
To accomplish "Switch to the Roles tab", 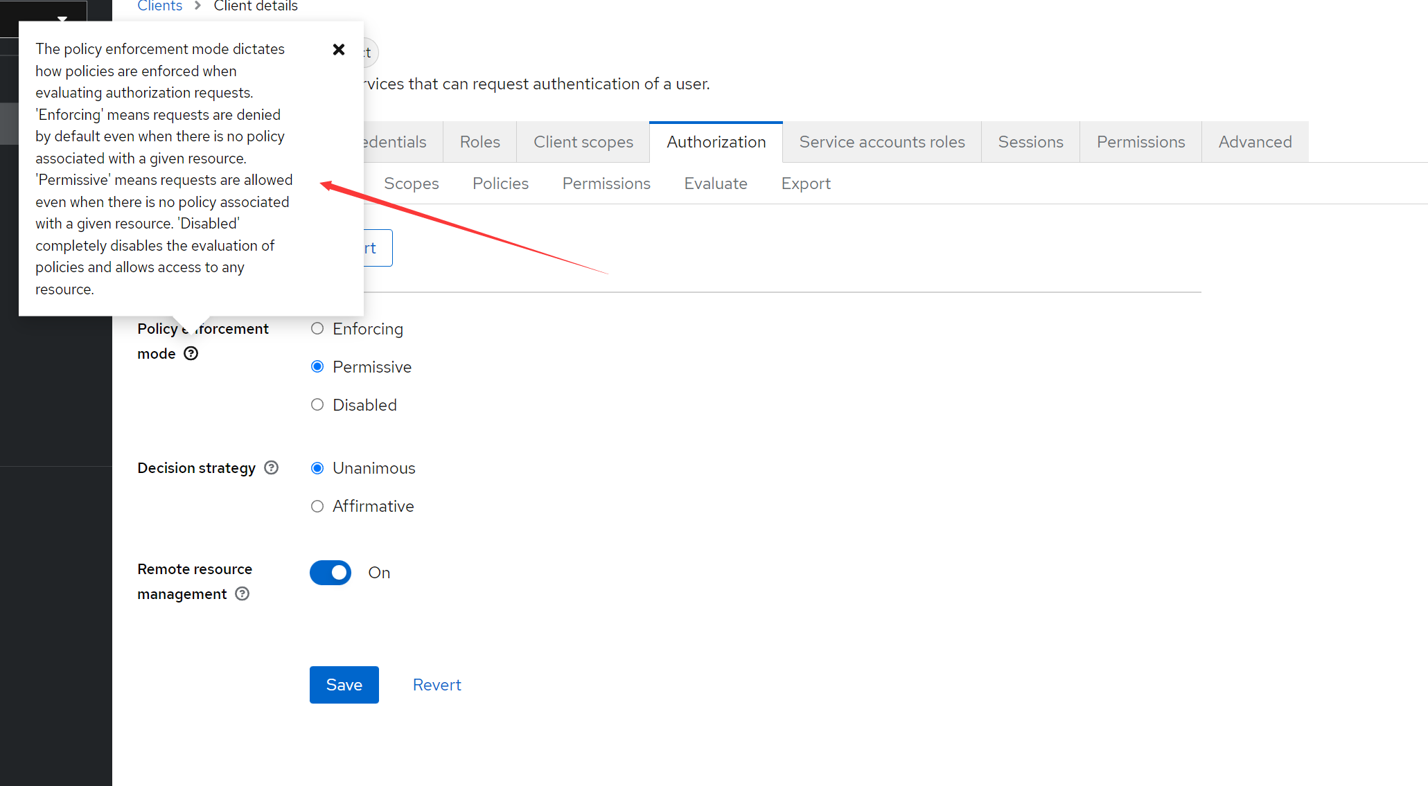I will (480, 142).
